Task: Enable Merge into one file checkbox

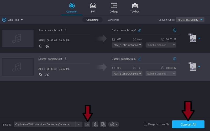Action: click(x=146, y=124)
